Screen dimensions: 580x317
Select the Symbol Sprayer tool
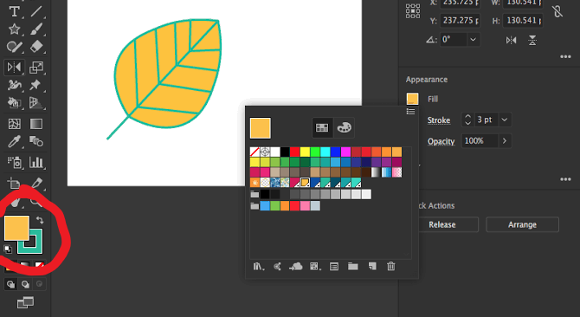15,162
